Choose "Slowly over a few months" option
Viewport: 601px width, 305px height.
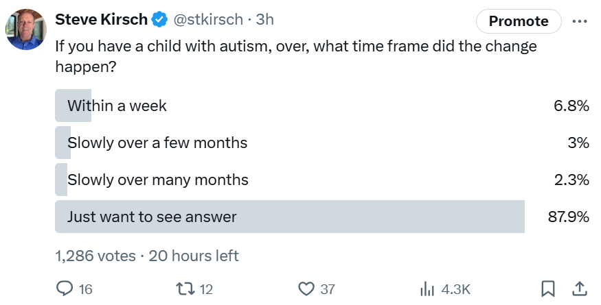[x=157, y=143]
